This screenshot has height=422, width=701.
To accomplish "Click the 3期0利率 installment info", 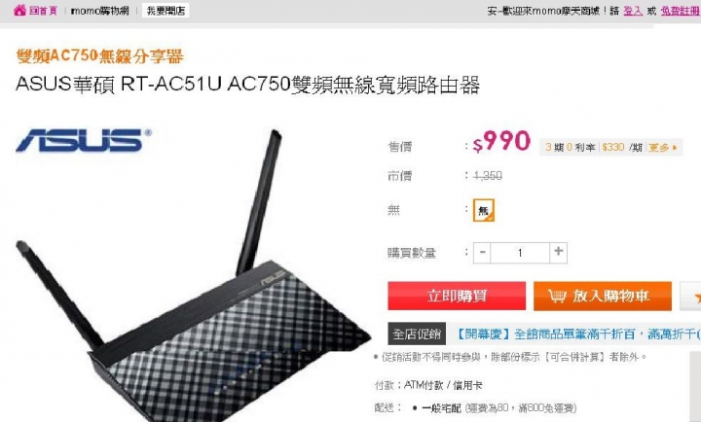I will tap(570, 148).
